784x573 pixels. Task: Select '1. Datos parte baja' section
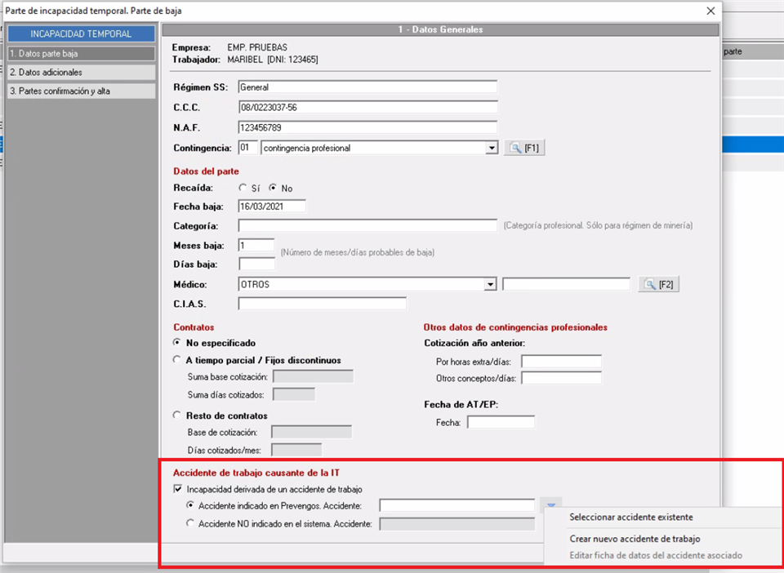(x=80, y=54)
